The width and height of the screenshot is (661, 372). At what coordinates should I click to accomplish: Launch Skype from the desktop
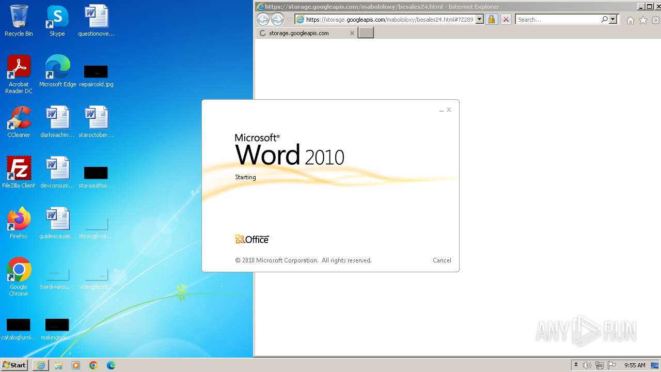click(57, 21)
